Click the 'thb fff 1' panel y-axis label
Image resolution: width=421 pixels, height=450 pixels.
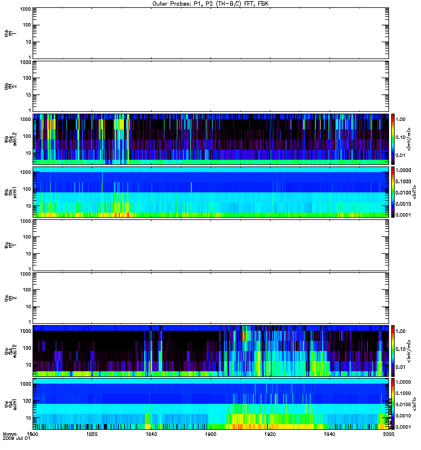10,33
